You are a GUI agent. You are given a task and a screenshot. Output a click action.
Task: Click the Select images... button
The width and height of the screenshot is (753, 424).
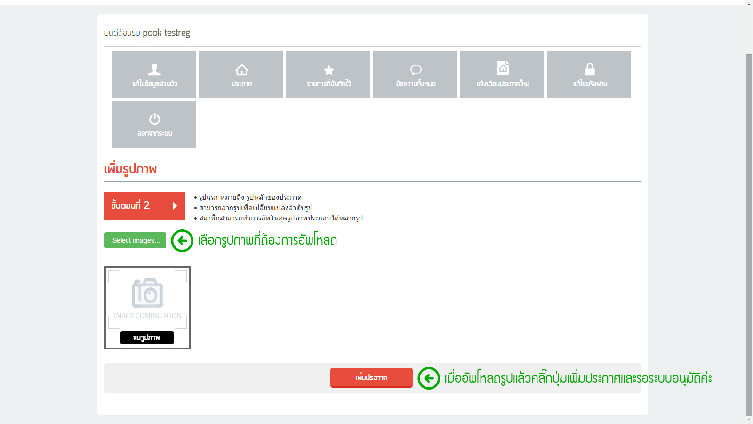tap(136, 240)
